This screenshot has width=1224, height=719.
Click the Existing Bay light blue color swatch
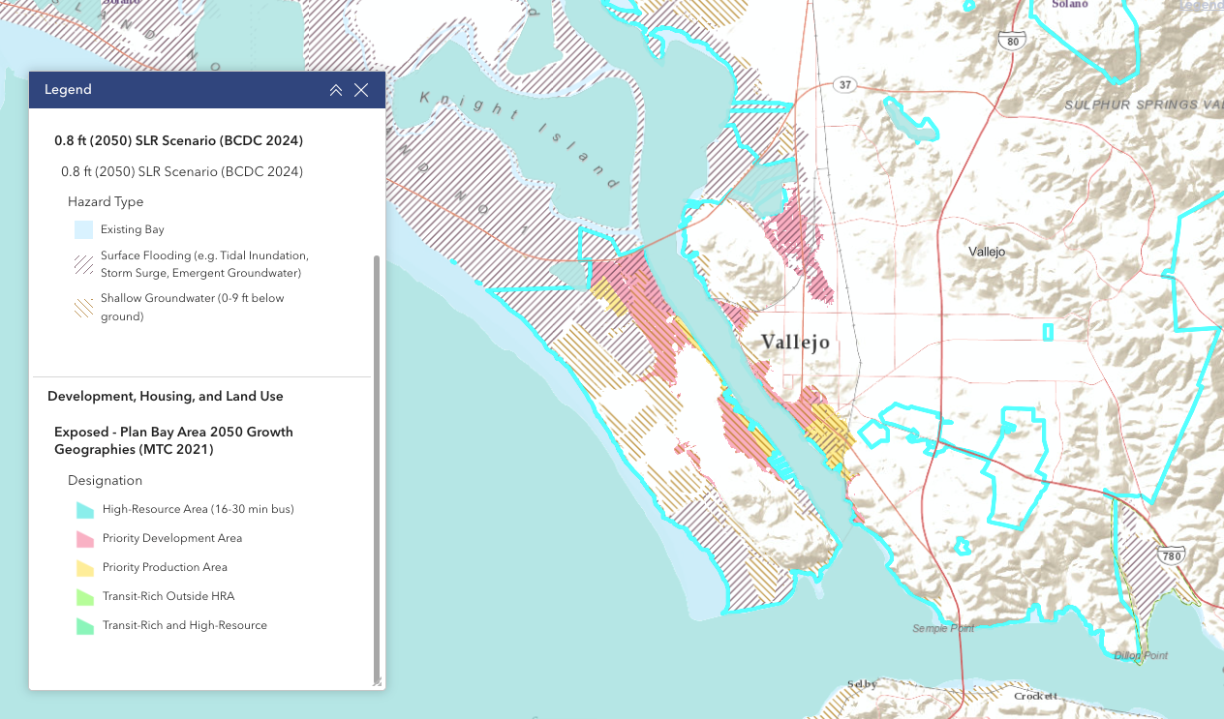click(83, 229)
